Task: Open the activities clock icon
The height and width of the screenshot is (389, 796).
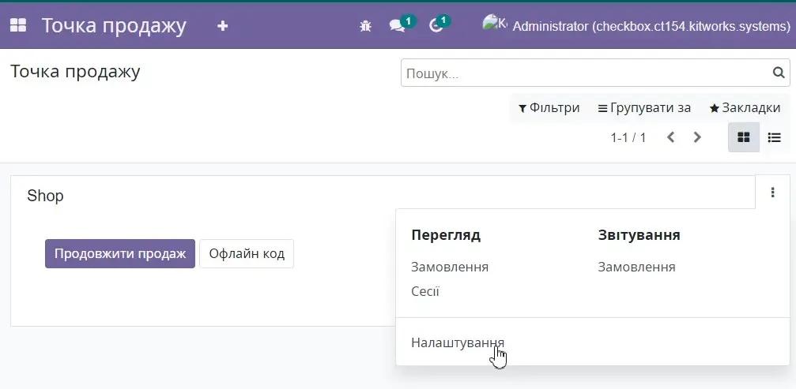Action: pyautogui.click(x=436, y=26)
